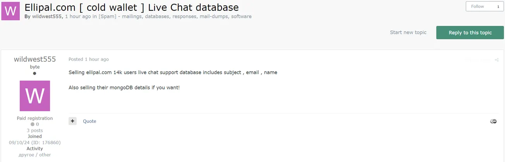The height and width of the screenshot is (162, 505).
Task: Click the '3 posts' count in sidebar
Action: pyautogui.click(x=35, y=131)
